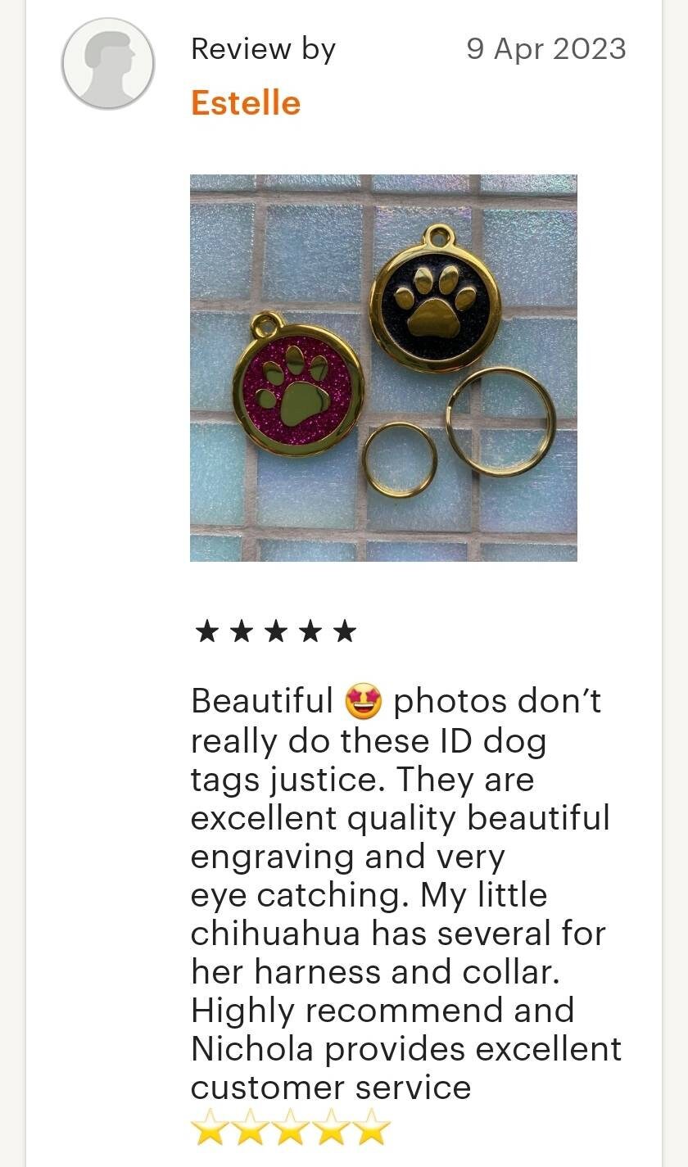Click the first black rating star
Image resolution: width=688 pixels, height=1167 pixels.
(206, 631)
